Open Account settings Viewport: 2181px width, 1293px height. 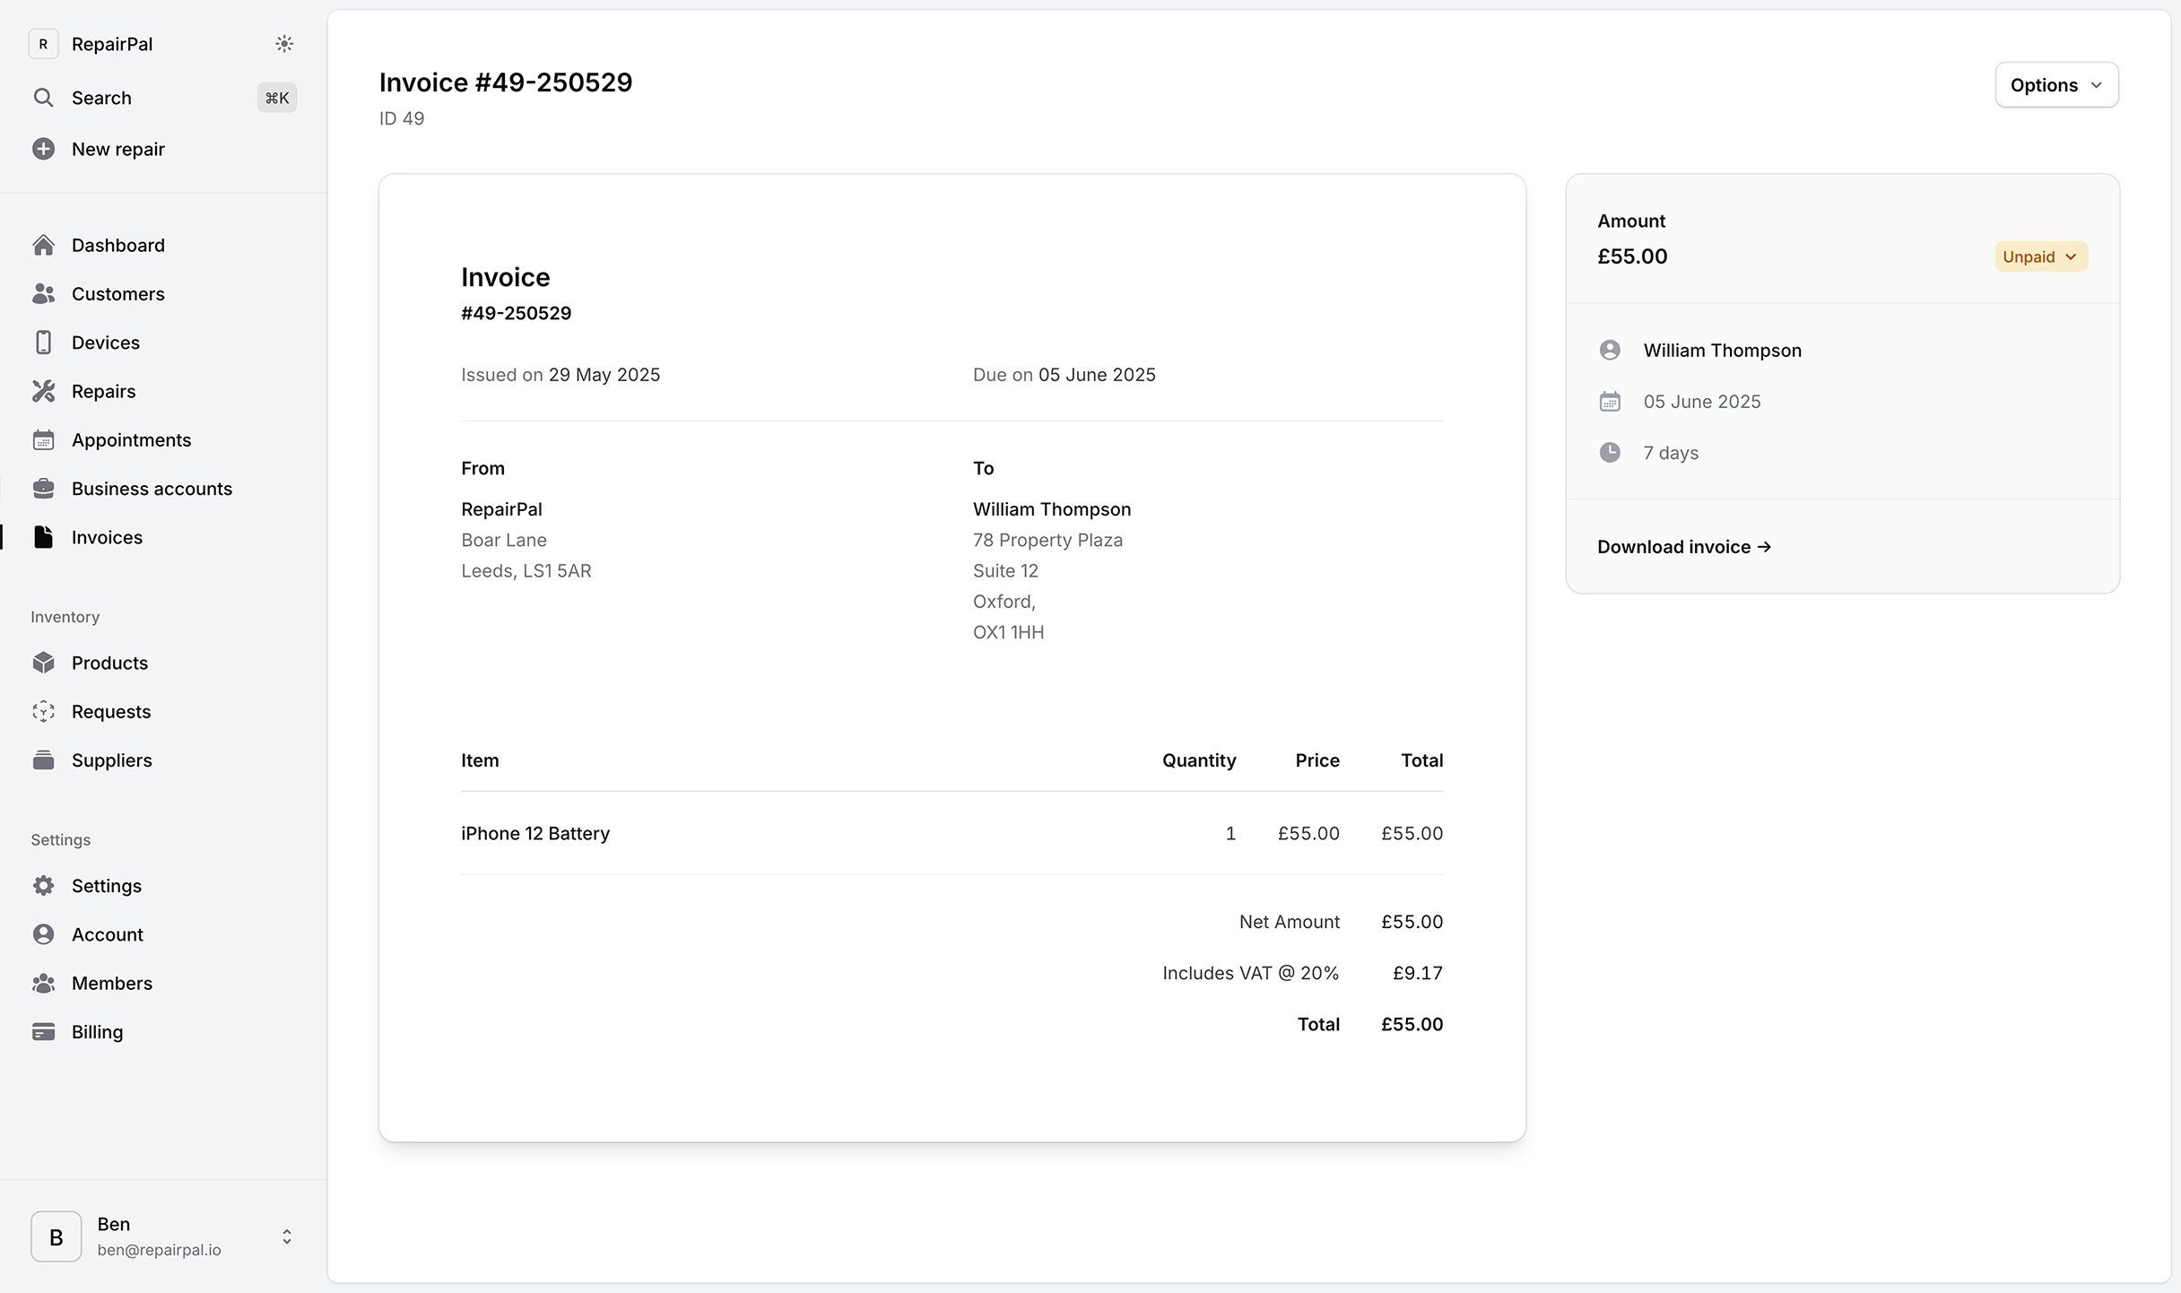click(108, 934)
